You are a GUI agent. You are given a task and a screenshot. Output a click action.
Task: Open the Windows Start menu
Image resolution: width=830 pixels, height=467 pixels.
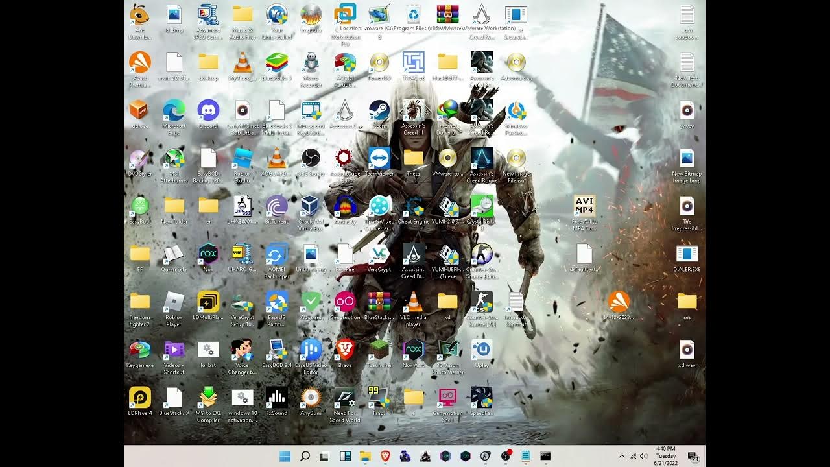[x=285, y=456]
